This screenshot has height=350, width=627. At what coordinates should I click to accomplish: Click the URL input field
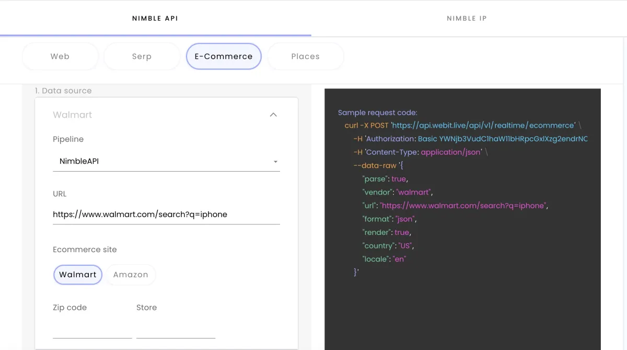pos(166,214)
